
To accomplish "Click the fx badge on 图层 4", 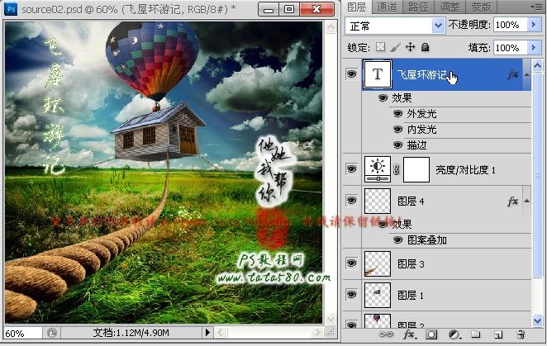I will [x=512, y=201].
